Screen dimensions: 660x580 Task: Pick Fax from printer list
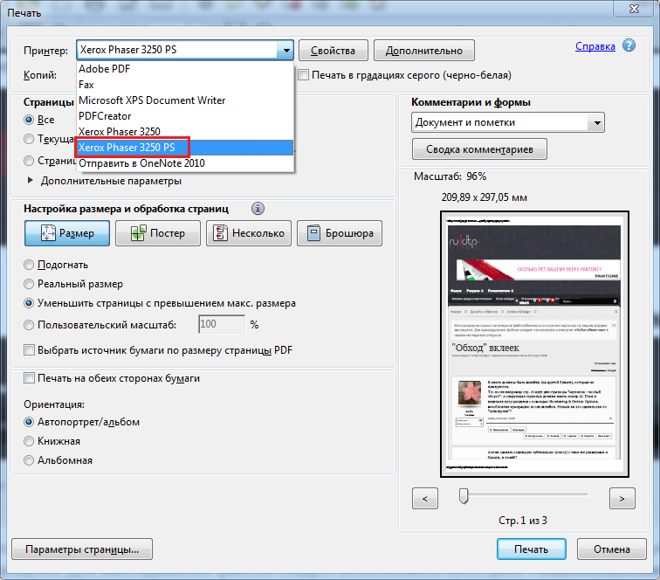tap(185, 85)
